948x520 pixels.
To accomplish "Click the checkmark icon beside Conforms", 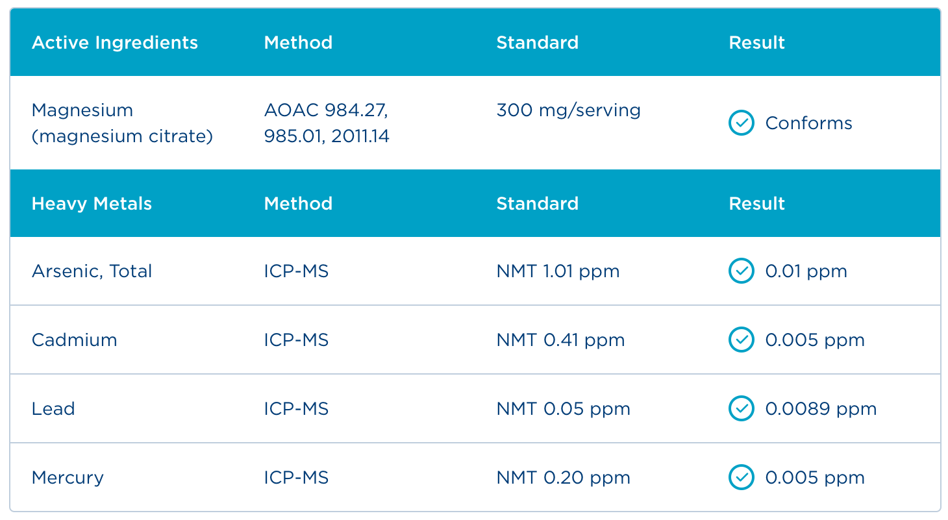I will [x=741, y=123].
